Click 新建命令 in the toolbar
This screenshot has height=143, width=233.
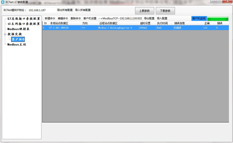(50, 18)
